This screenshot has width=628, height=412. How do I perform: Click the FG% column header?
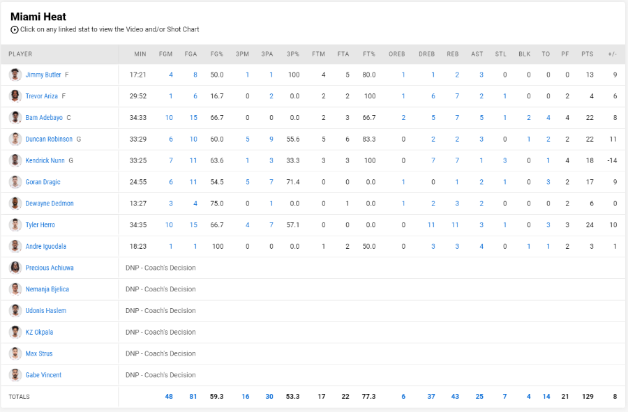tap(217, 54)
